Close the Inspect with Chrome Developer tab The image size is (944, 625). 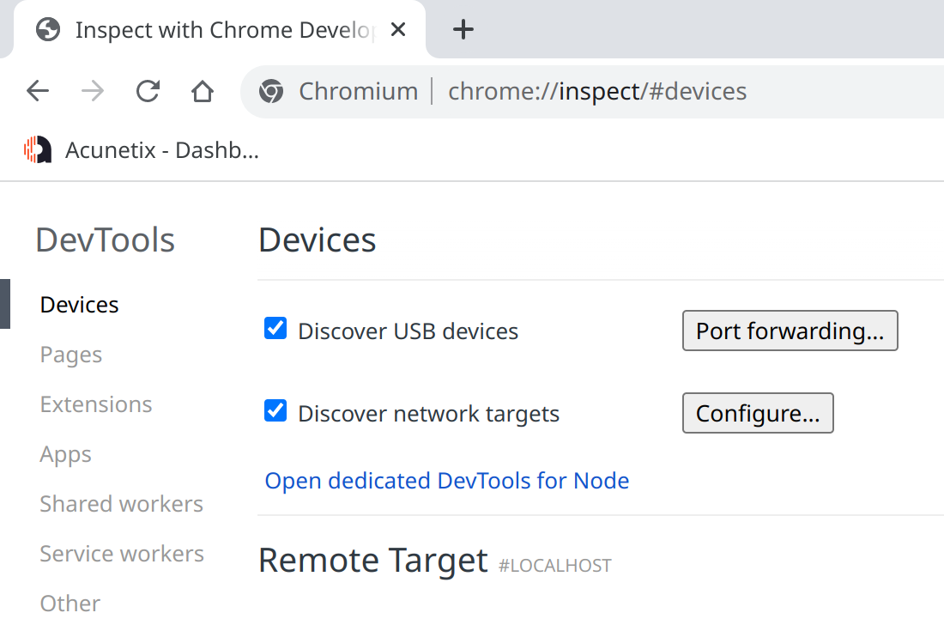[x=398, y=29]
